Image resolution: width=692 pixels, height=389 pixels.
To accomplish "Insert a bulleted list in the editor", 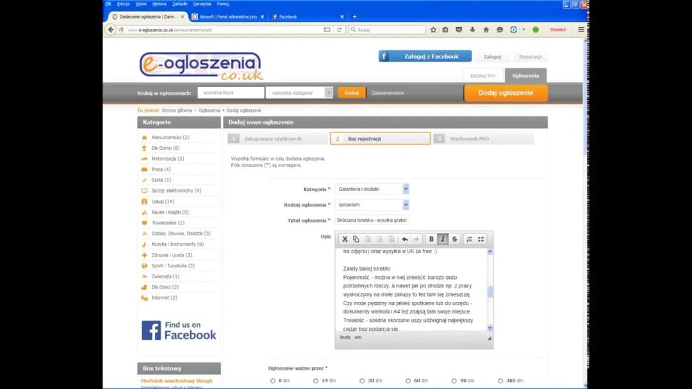I will pos(481,239).
